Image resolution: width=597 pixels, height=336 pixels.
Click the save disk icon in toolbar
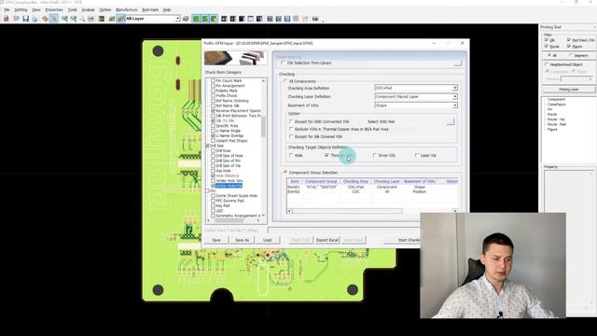pyautogui.click(x=25, y=19)
